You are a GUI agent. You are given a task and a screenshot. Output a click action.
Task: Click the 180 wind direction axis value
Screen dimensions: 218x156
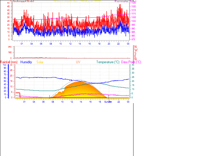click(10, 52)
